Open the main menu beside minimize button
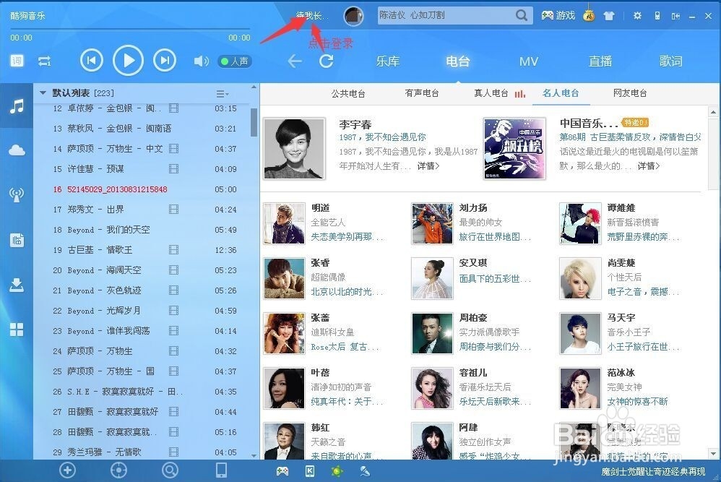Image resolution: width=721 pixels, height=482 pixels. click(675, 15)
